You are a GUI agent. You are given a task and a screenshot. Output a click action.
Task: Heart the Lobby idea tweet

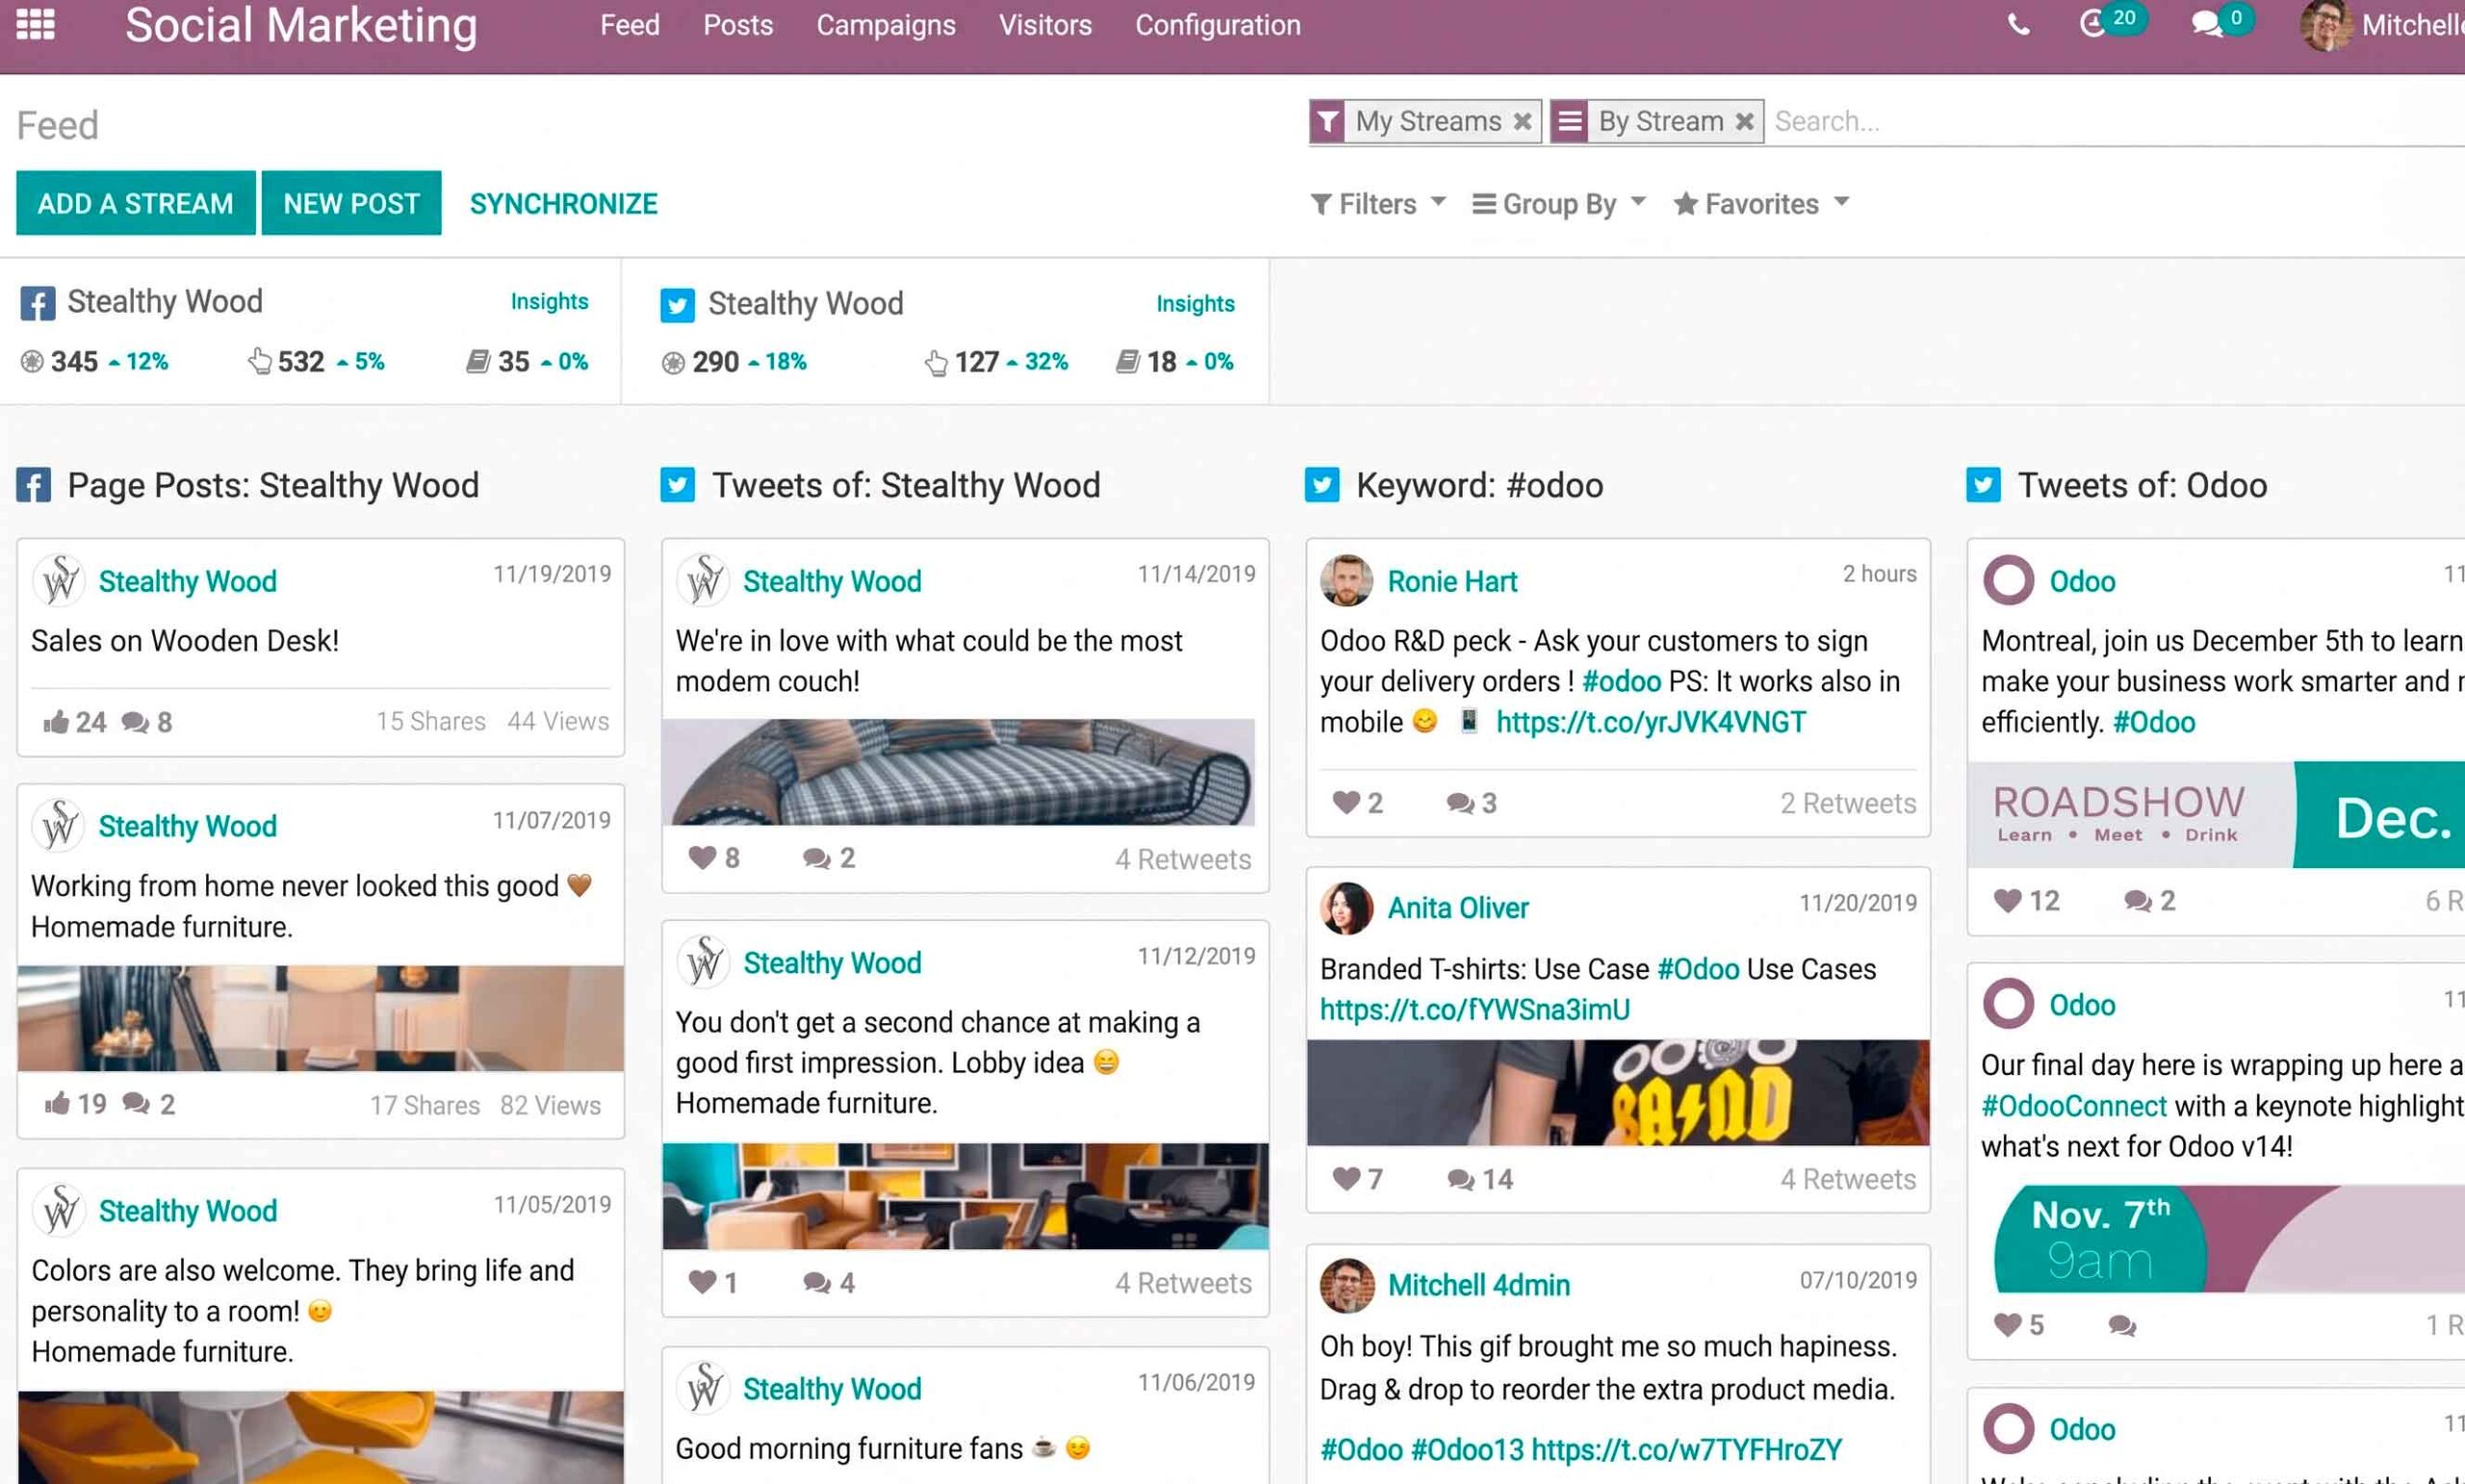(702, 1281)
